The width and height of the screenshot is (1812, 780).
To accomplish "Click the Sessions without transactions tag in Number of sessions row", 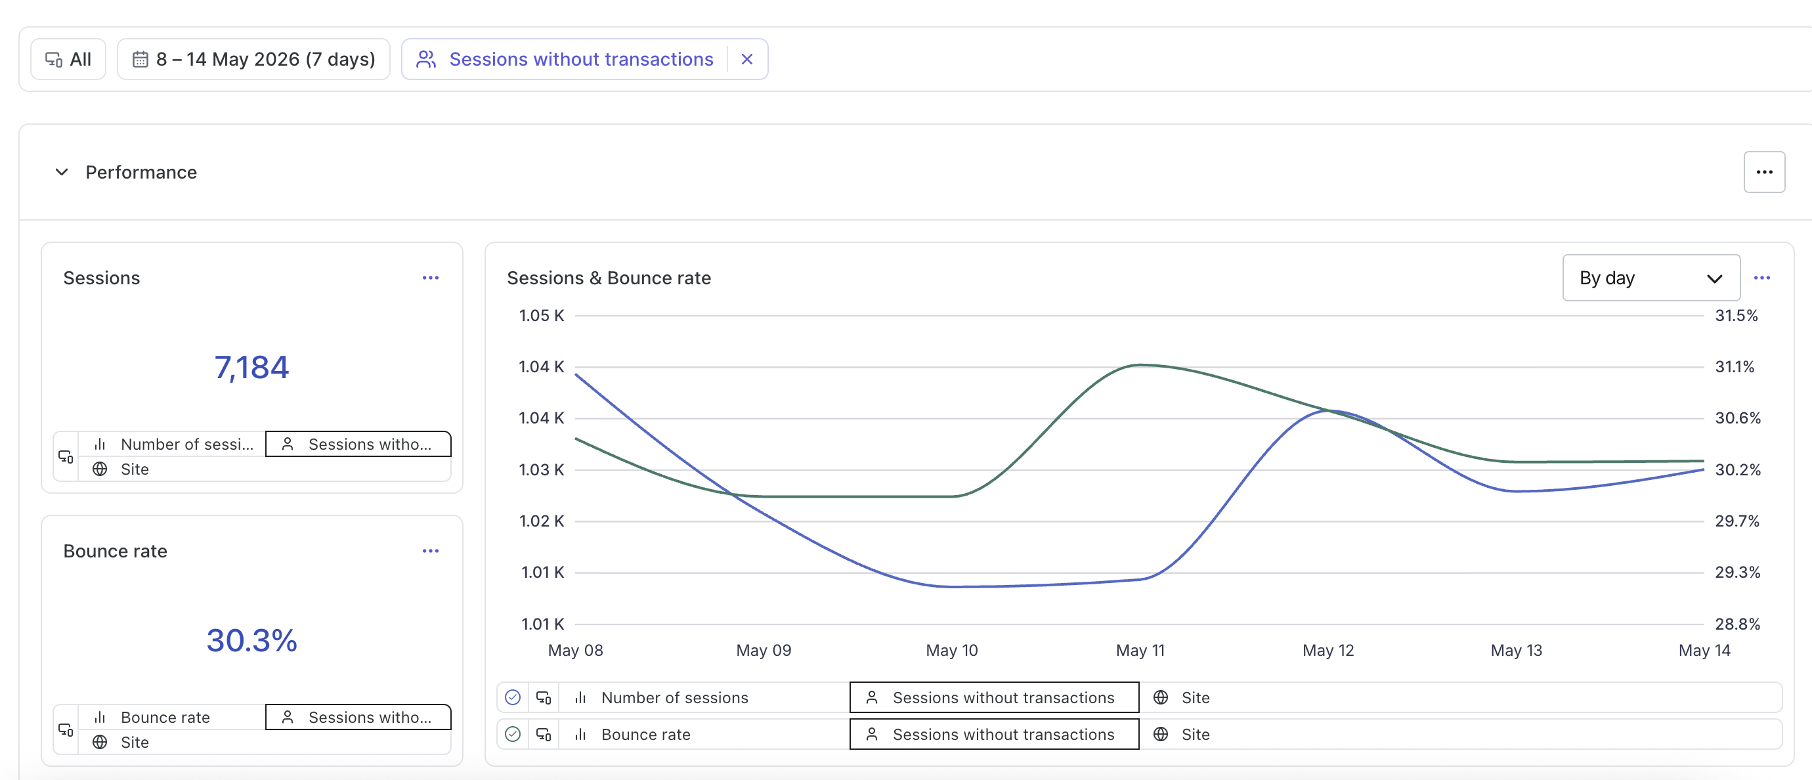I will [994, 697].
